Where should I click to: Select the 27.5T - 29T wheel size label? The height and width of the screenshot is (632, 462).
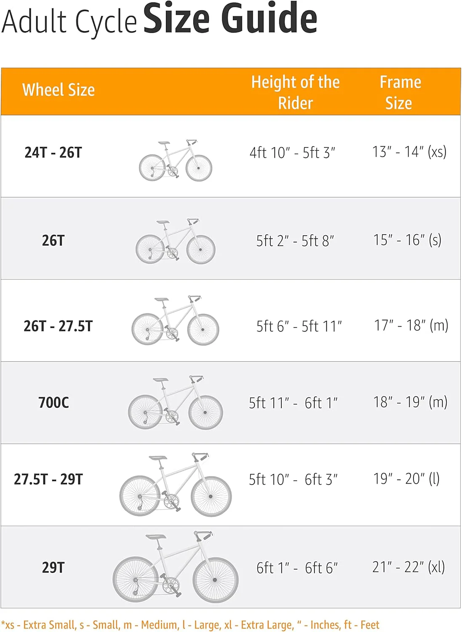pos(48,479)
